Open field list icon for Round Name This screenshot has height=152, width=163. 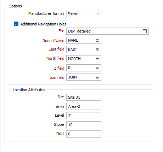click(97, 40)
